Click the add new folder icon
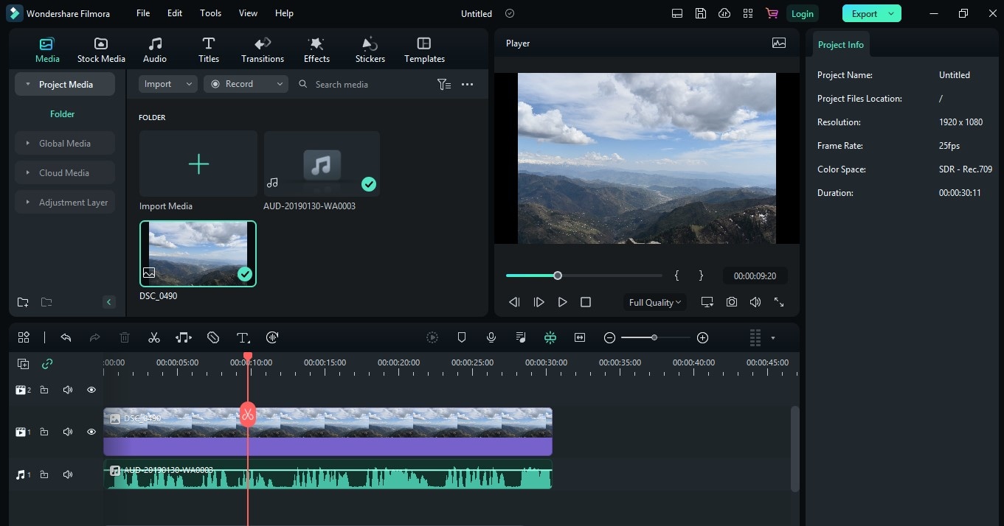The image size is (1004, 526). [23, 302]
